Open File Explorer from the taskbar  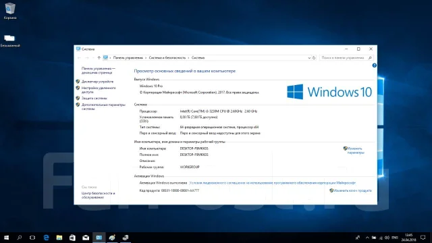coord(59,238)
